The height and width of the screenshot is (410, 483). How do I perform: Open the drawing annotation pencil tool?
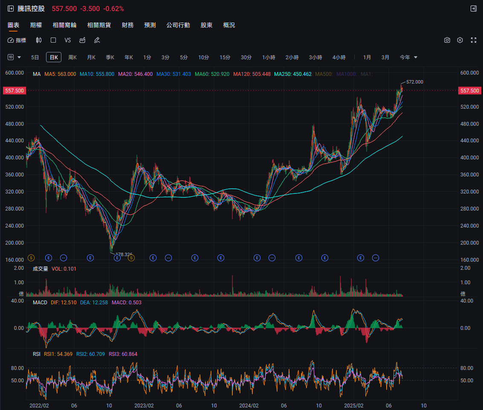[96, 40]
